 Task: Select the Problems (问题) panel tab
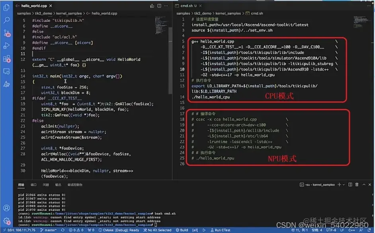pyautogui.click(x=46, y=185)
